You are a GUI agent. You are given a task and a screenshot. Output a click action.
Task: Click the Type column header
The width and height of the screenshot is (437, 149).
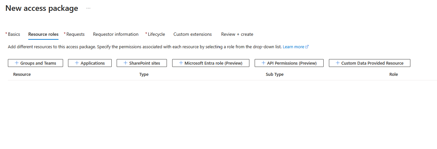144,74
